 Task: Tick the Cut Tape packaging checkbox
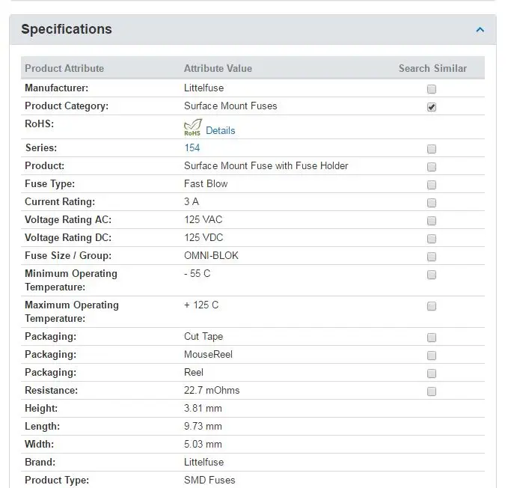[432, 338]
